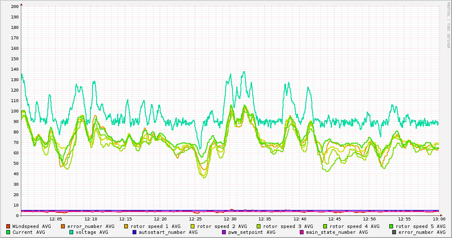Click the Windspeed AVG legend text

tap(31, 226)
